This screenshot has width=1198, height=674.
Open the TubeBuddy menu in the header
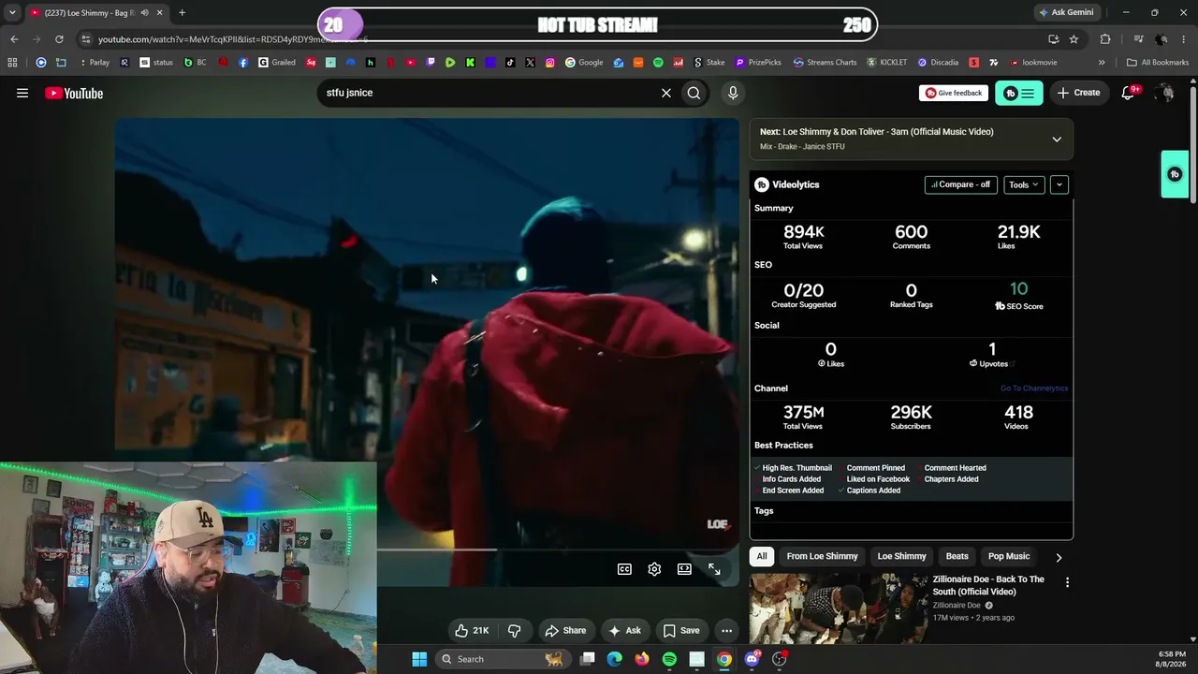click(x=1018, y=93)
